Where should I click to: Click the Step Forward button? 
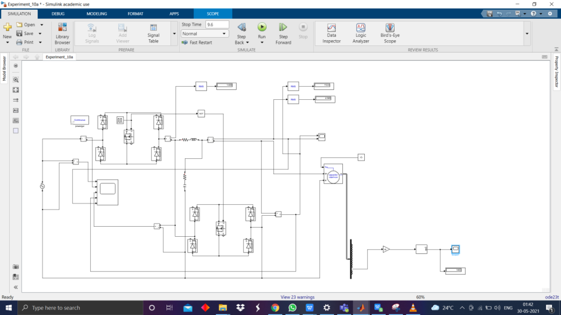coord(283,33)
